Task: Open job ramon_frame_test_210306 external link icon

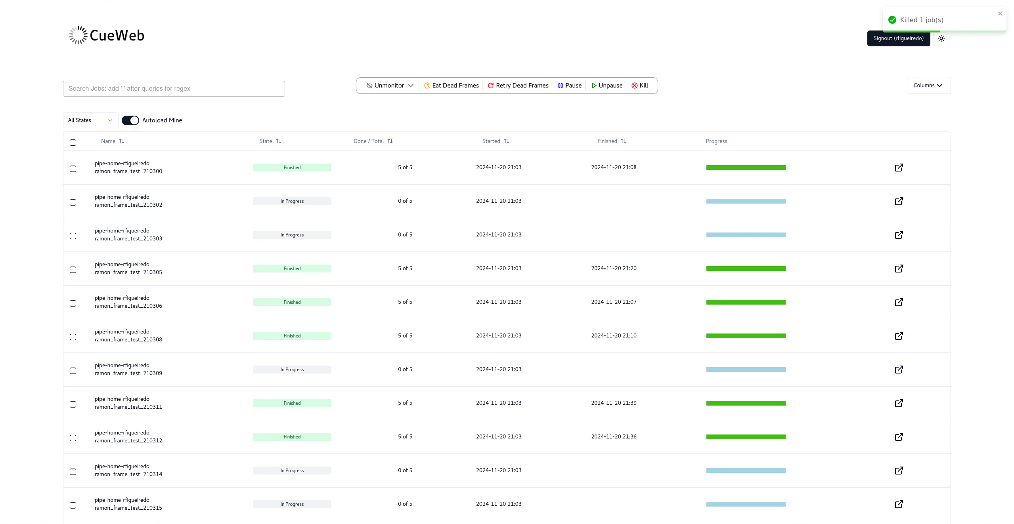Action: point(899,302)
